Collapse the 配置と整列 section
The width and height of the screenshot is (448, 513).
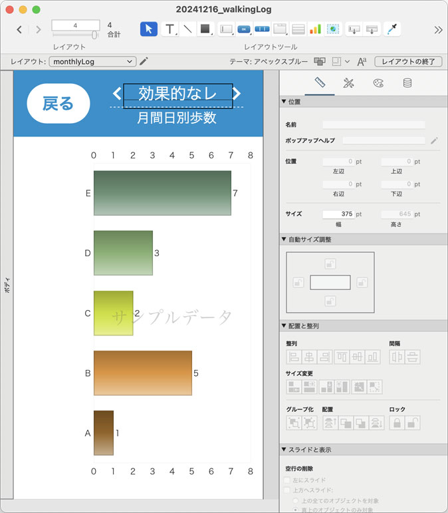[x=284, y=325]
